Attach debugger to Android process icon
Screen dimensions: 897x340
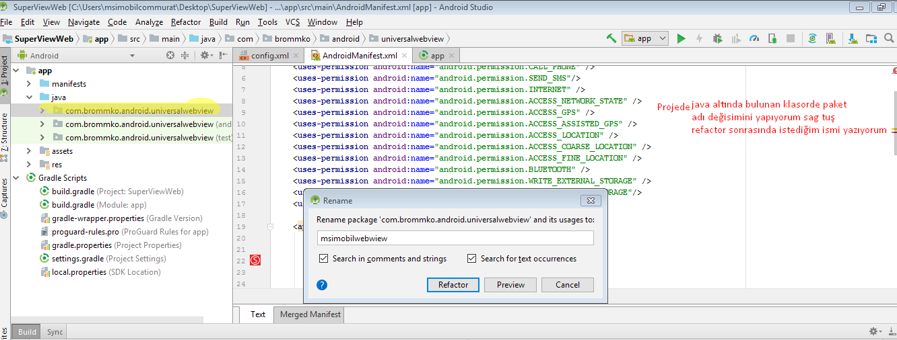(772, 39)
